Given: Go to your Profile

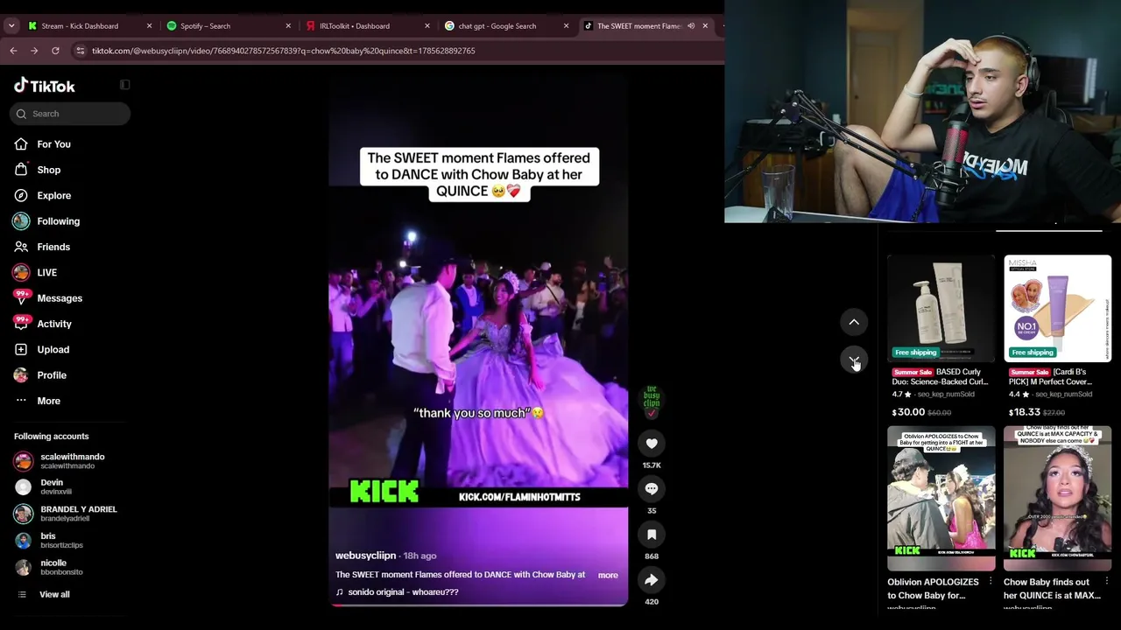Looking at the screenshot, I should click(52, 375).
